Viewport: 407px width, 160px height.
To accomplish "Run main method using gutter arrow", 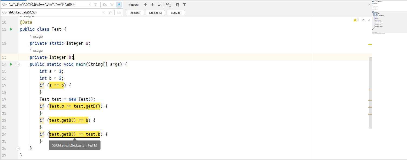I will click(11, 64).
